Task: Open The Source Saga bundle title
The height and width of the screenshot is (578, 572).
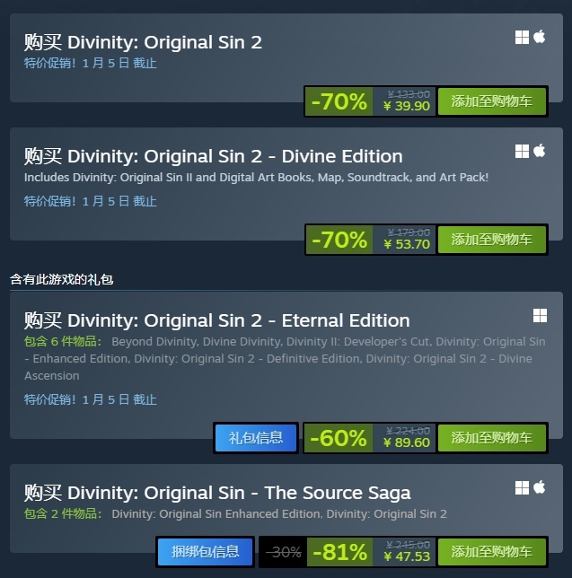Action: 217,493
